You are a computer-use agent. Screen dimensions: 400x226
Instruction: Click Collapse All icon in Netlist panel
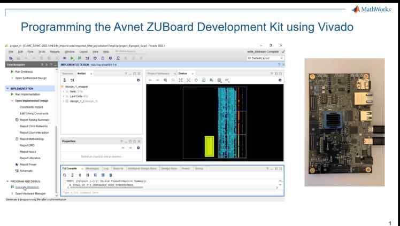point(65,80)
